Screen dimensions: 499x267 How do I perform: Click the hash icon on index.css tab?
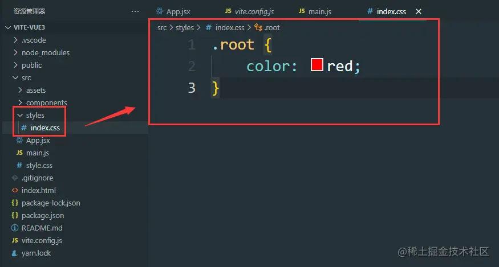(370, 11)
